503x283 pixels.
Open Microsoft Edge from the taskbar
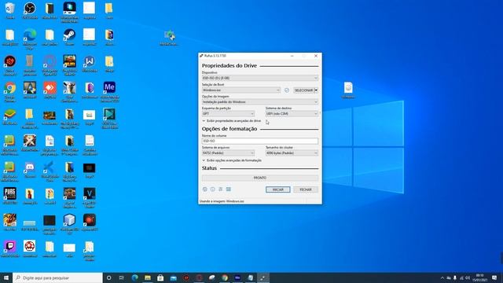(134, 277)
